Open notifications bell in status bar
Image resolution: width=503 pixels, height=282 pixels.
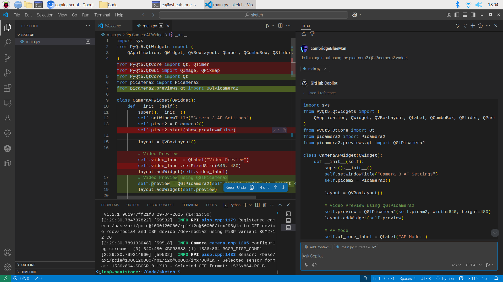496,279
